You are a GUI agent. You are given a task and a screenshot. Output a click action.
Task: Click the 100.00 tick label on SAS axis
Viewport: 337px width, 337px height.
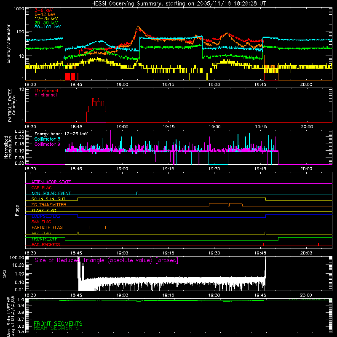point(17,258)
